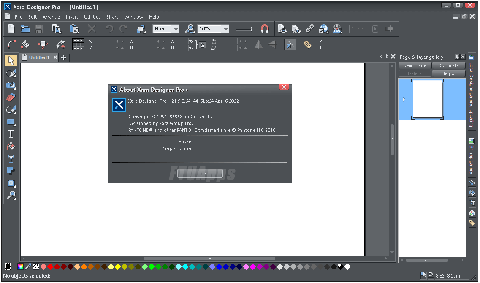Toggle the aspect ratio lock icon
The width and height of the screenshot is (480, 283).
pos(202,45)
